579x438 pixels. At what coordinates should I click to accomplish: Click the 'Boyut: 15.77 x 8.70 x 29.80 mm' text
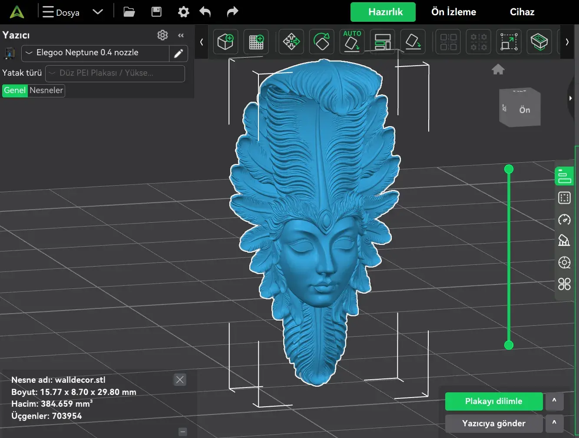74,392
